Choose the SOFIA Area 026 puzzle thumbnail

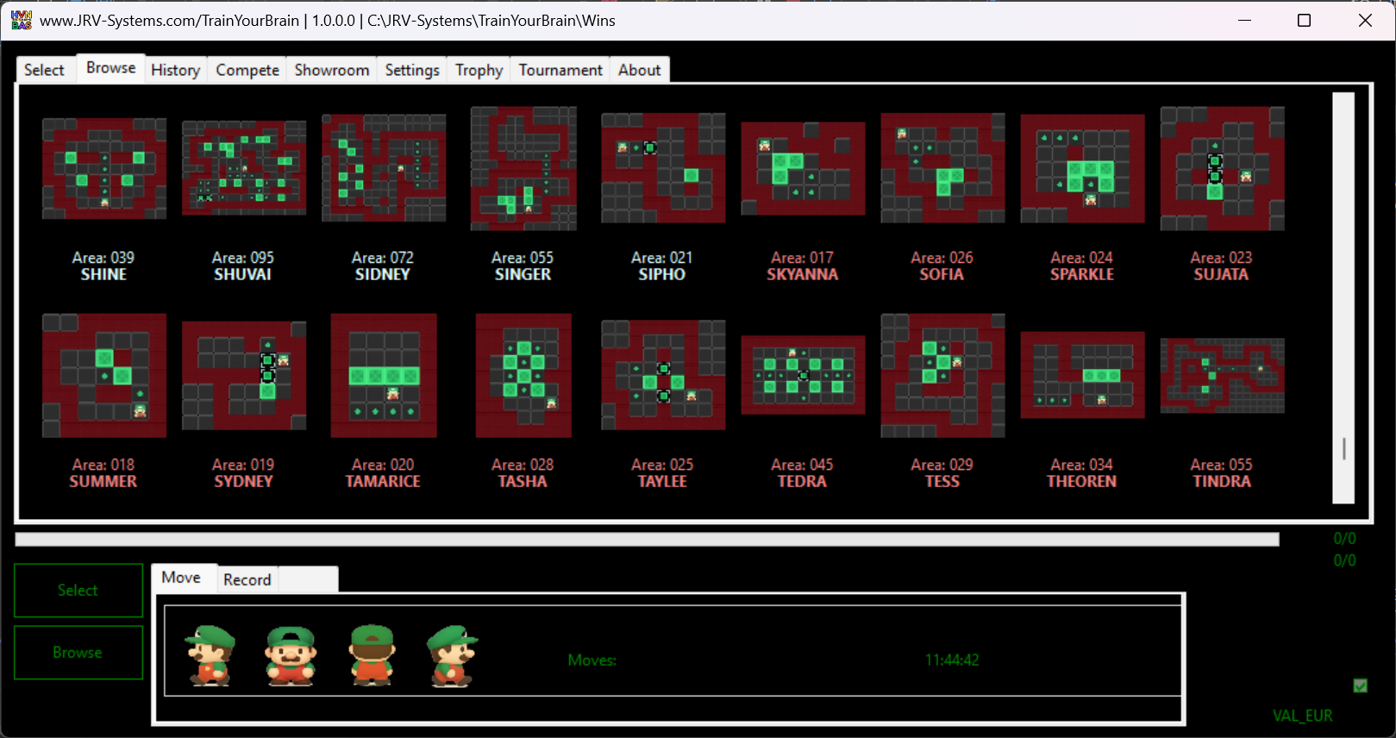[x=942, y=168]
